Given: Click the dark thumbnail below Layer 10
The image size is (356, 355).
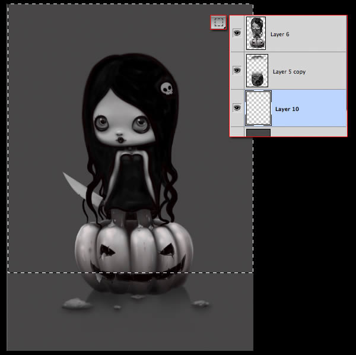Looking at the screenshot, I should 258,132.
